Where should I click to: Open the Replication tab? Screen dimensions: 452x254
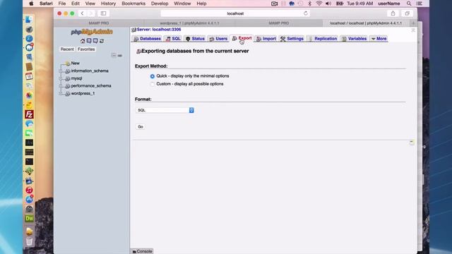[x=323, y=39]
